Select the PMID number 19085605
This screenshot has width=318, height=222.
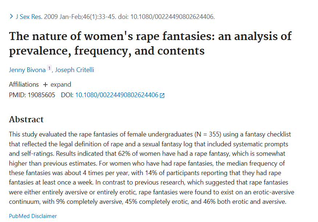41,95
